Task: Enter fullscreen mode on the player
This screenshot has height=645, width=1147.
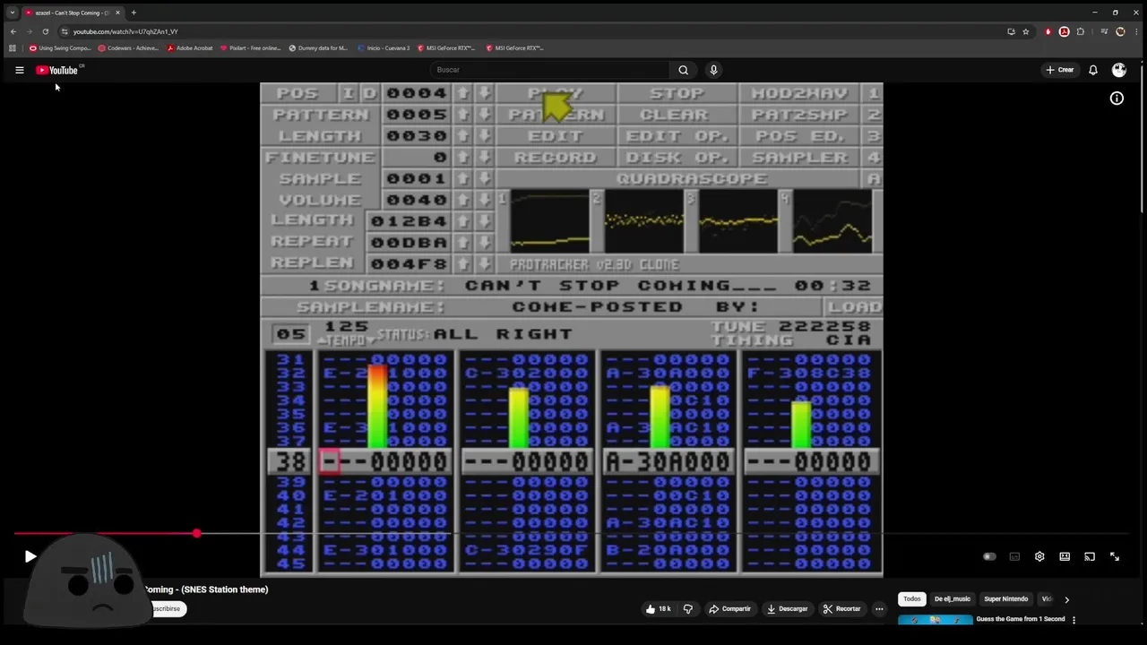Action: click(1115, 556)
